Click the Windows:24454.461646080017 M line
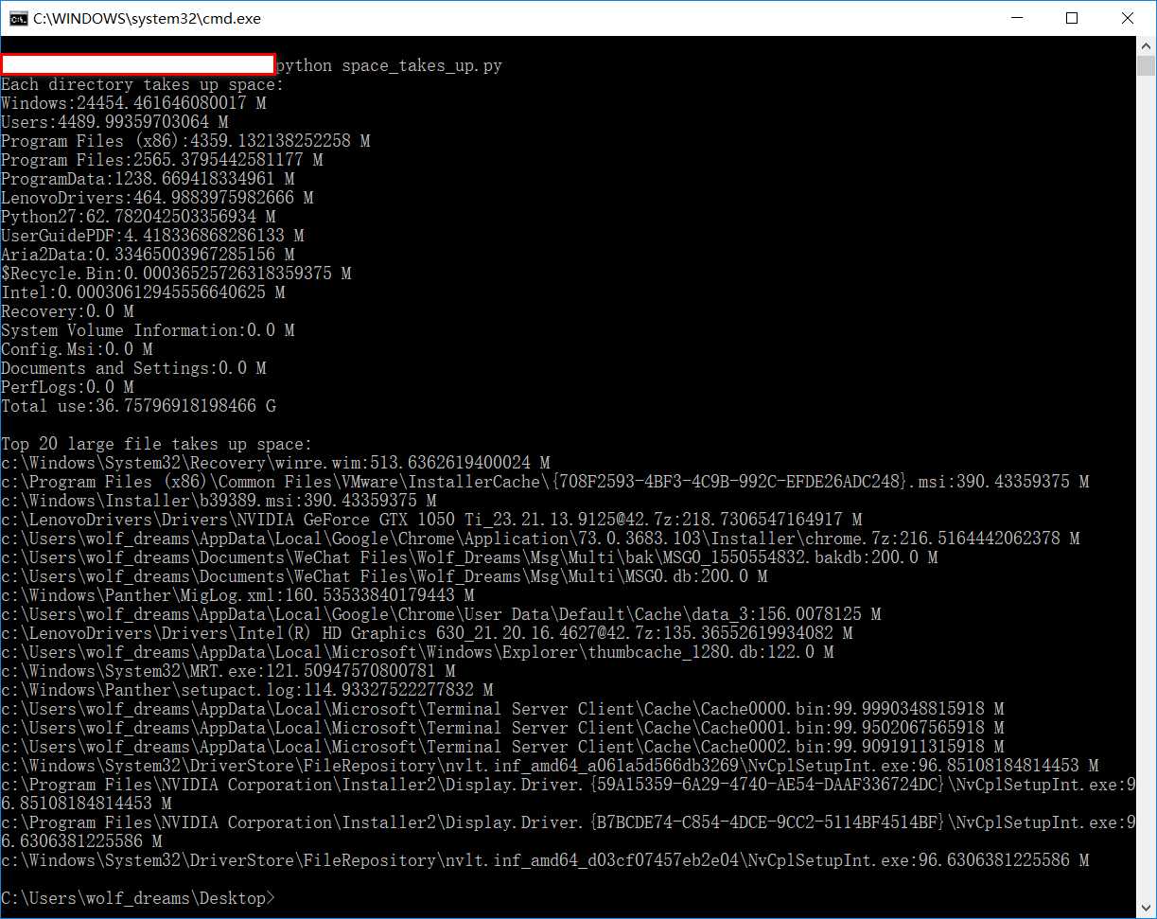This screenshot has height=919, width=1157. 133,103
